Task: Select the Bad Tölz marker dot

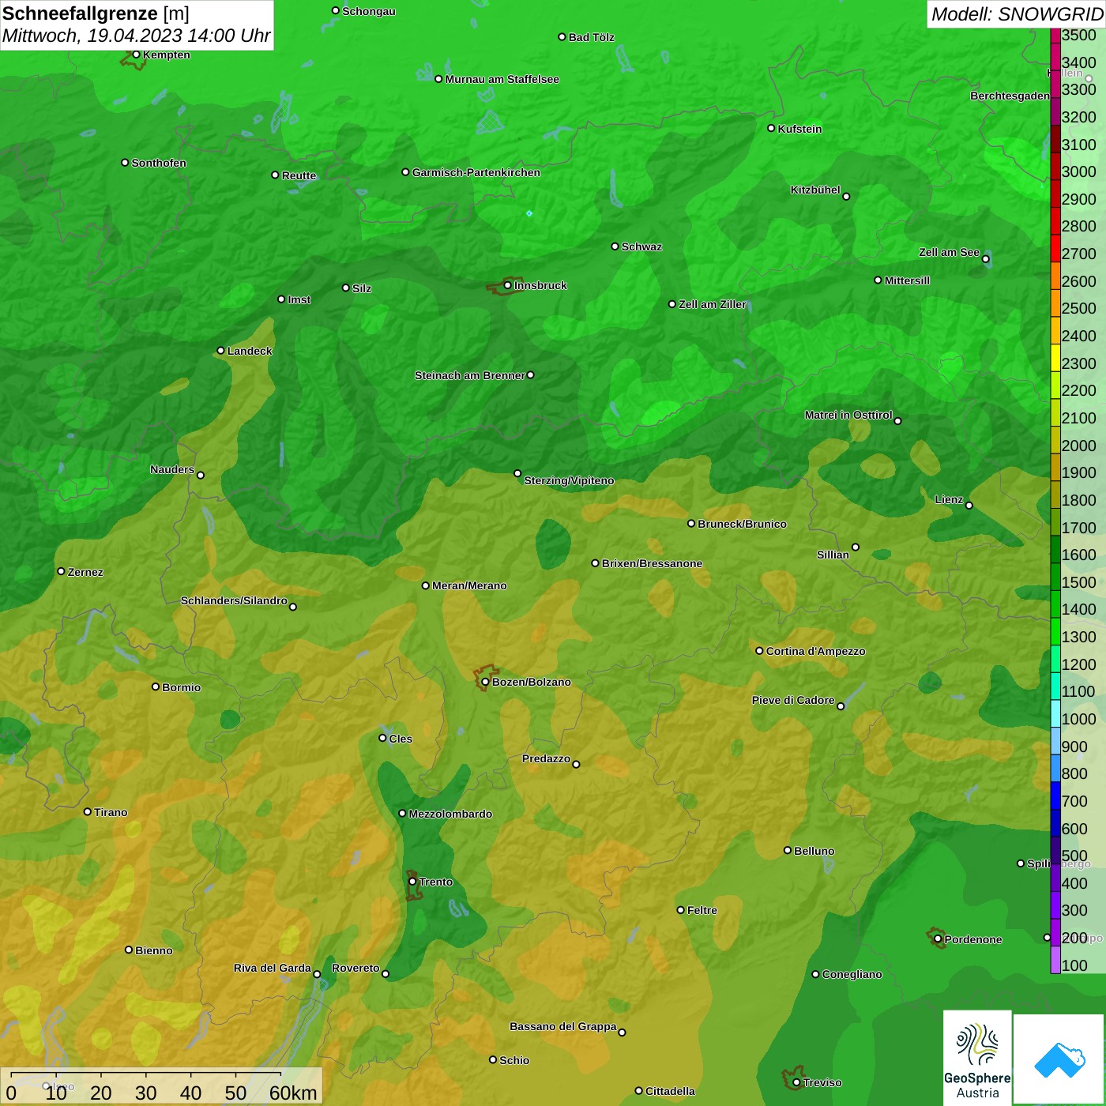Action: 562,37
